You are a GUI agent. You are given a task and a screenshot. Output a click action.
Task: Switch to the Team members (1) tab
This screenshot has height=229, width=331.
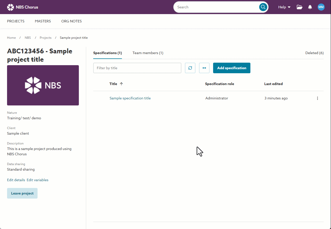coord(148,53)
